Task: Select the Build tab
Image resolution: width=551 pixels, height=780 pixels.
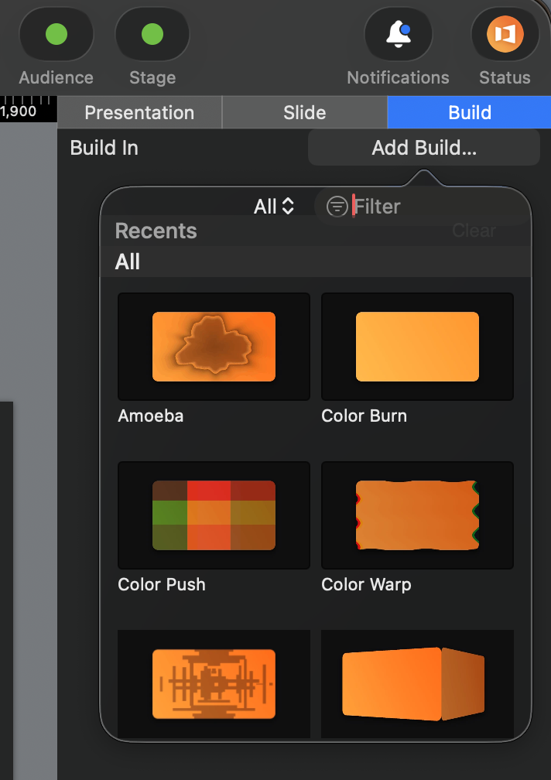Action: [x=470, y=112]
